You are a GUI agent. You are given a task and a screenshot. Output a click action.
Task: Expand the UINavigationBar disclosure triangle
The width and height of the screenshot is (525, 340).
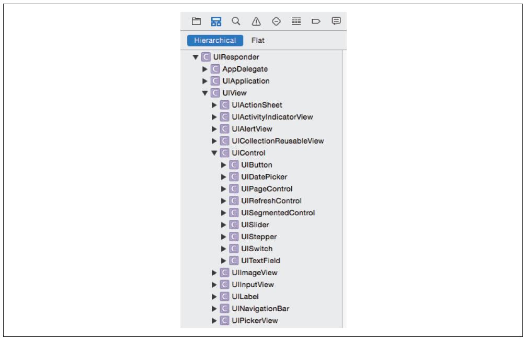click(x=214, y=309)
